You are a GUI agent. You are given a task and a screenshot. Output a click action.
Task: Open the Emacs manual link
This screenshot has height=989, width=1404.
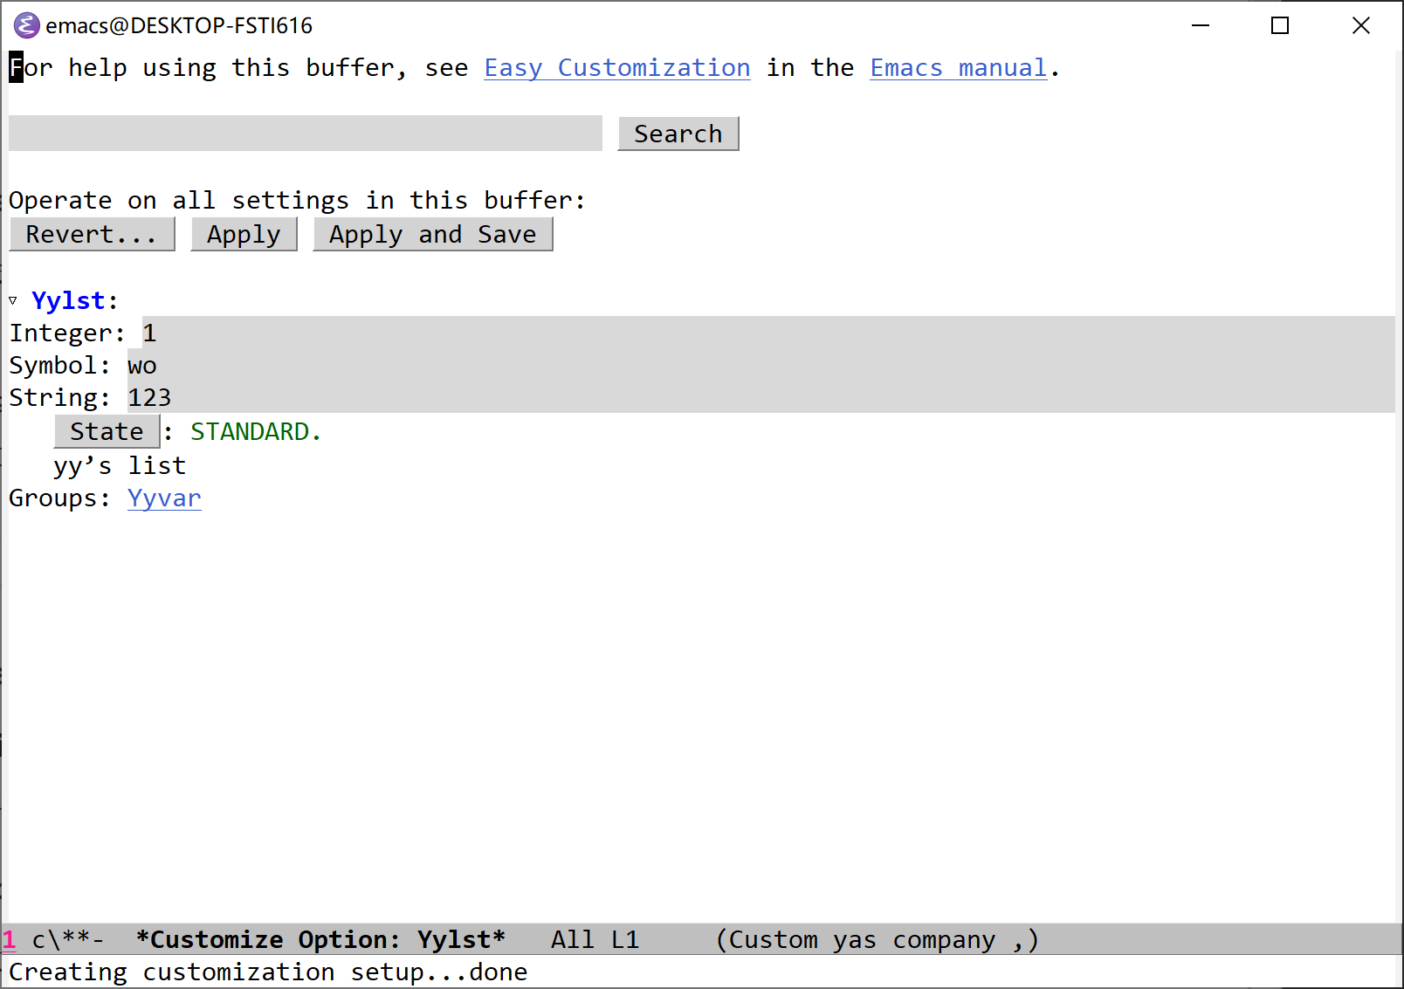click(958, 68)
